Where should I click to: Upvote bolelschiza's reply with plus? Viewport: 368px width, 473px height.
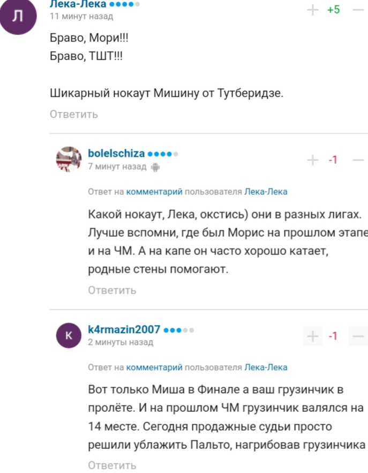[312, 160]
